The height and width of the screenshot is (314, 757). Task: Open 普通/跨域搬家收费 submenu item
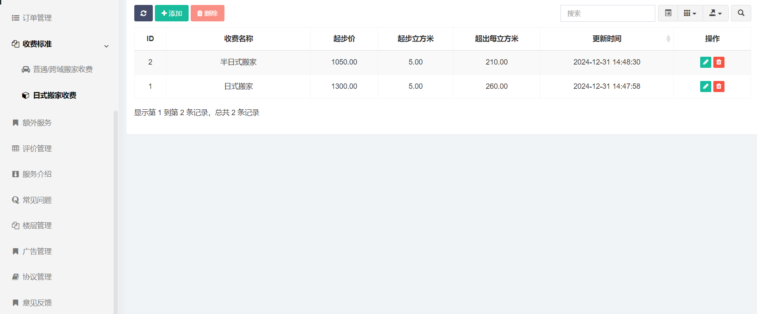coord(57,69)
